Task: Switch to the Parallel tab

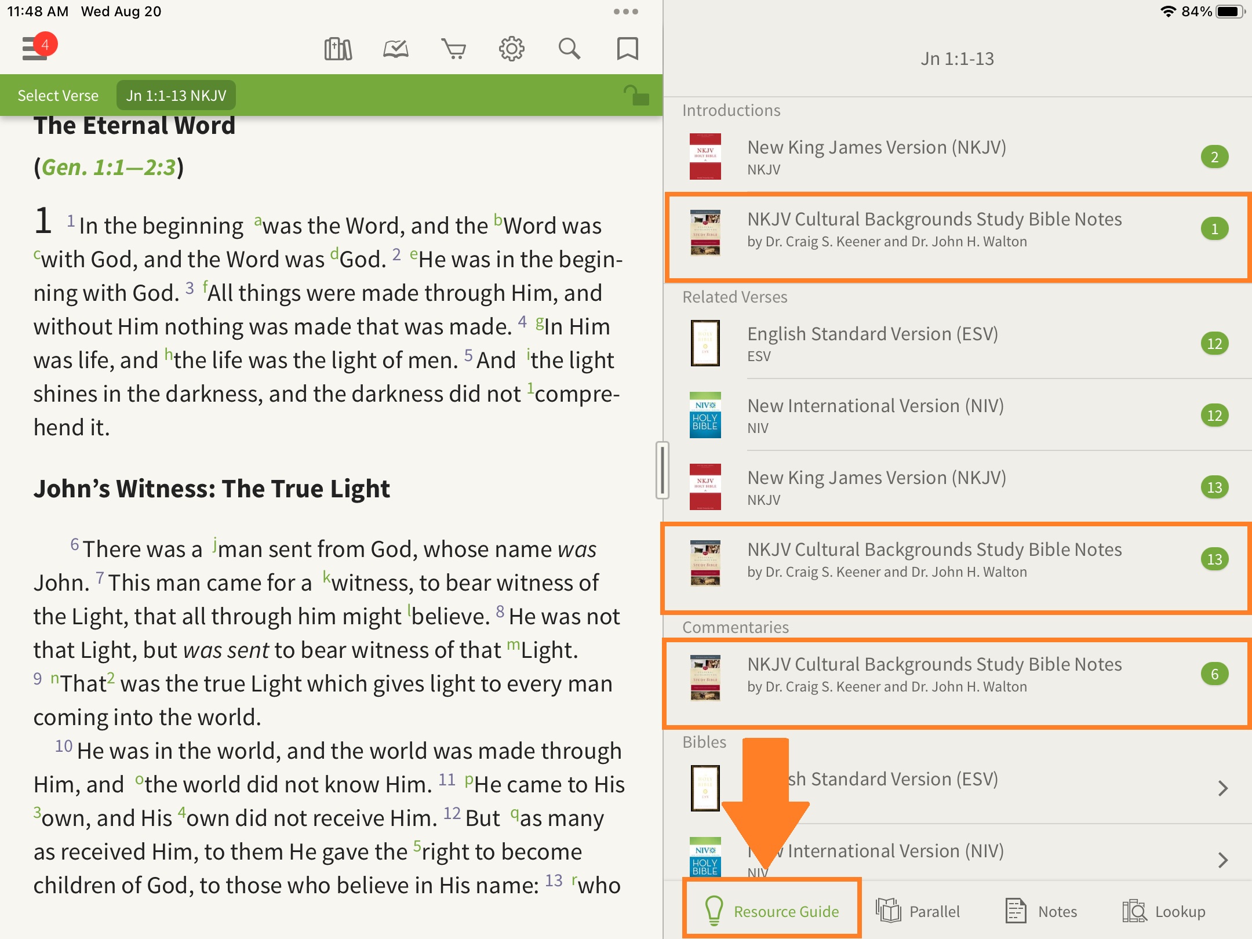Action: (918, 911)
